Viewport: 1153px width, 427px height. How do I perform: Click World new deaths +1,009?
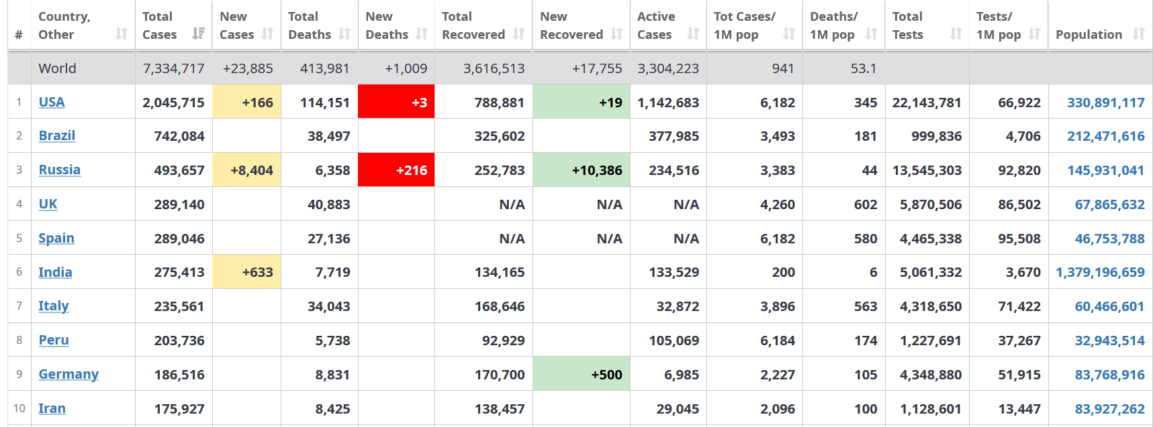tap(406, 68)
